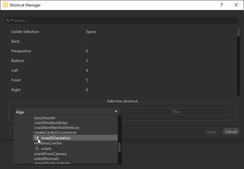Click the search magnifier icon
Image resolution: width=244 pixels, height=169 pixels.
click(x=8, y=20)
